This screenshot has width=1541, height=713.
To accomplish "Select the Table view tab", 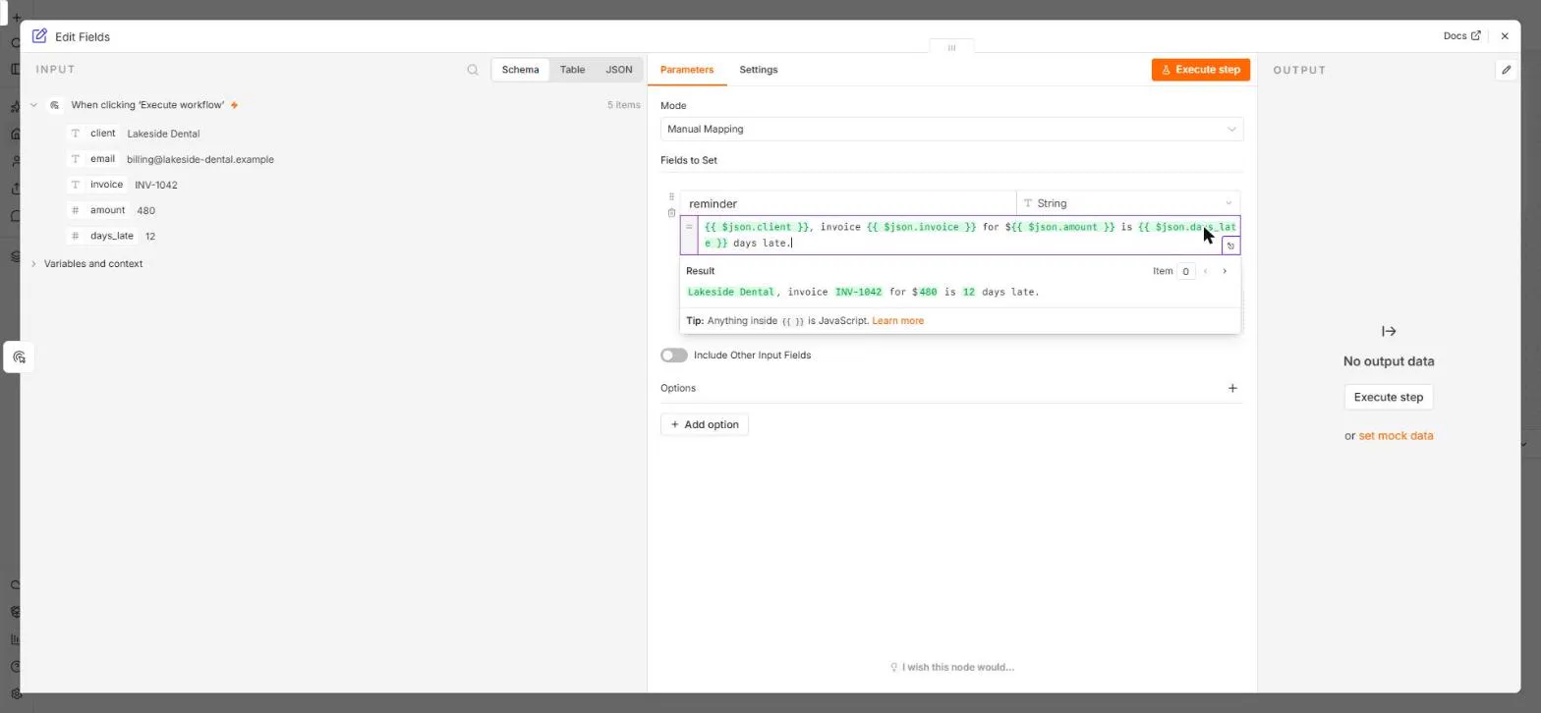I will 572,70.
